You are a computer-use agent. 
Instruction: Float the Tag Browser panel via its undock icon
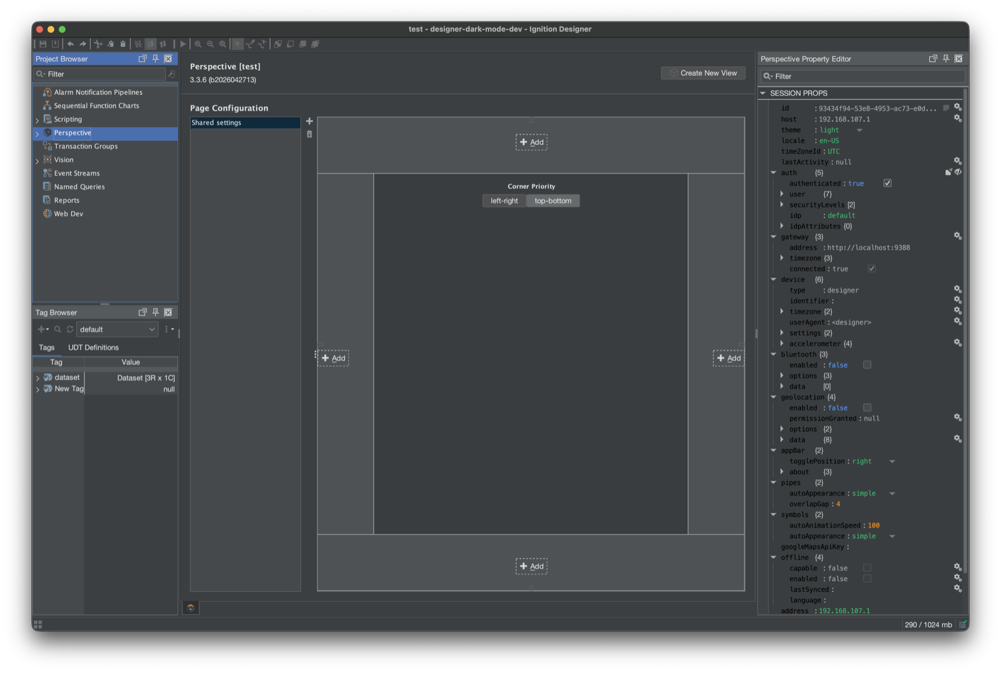pos(143,312)
